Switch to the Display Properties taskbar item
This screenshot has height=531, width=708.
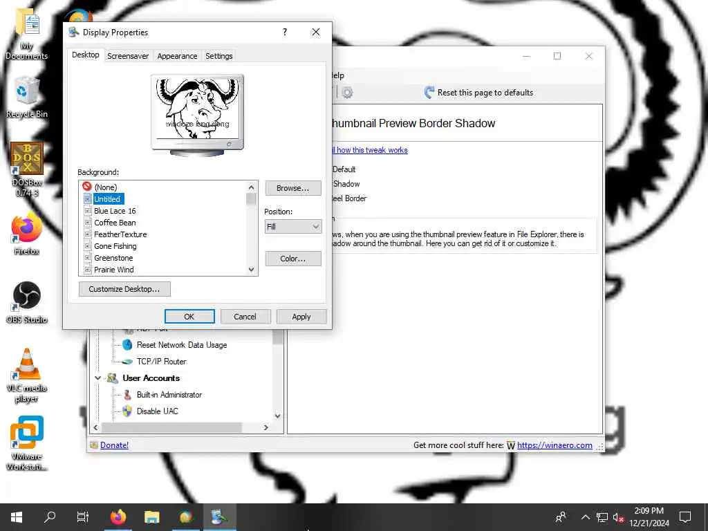point(219,517)
